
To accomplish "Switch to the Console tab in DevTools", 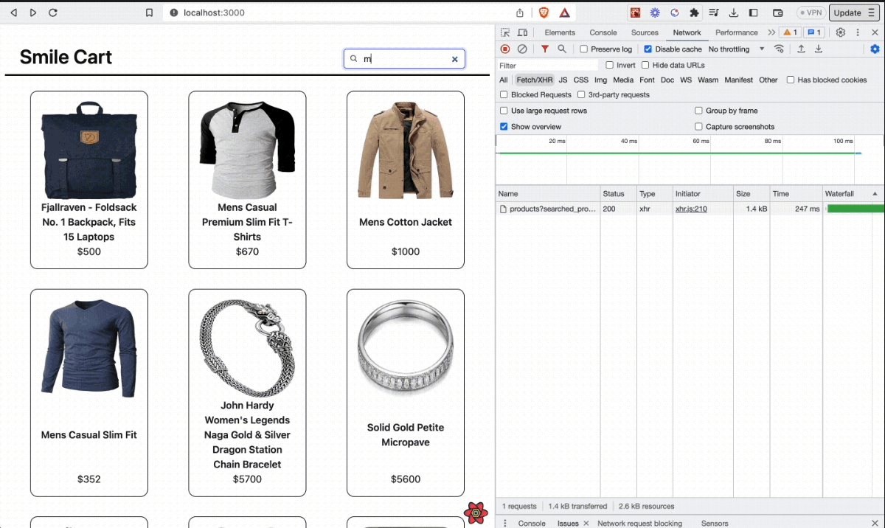I will coord(603,32).
